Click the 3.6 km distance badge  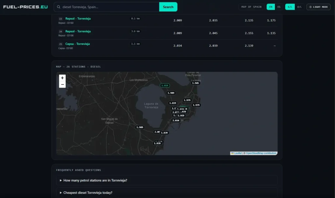(x=135, y=31)
